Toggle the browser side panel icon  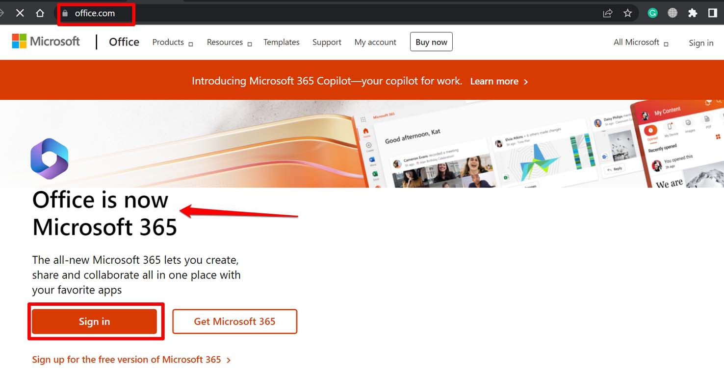click(713, 13)
